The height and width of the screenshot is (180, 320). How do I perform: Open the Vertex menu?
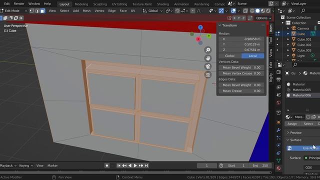(x=99, y=11)
